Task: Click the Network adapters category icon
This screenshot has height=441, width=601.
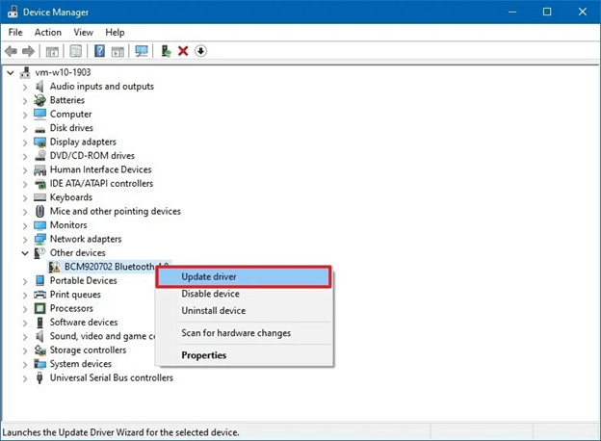Action: click(x=39, y=239)
